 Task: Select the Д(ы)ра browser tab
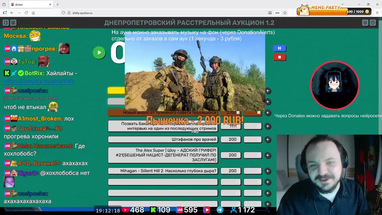click(x=31, y=4)
